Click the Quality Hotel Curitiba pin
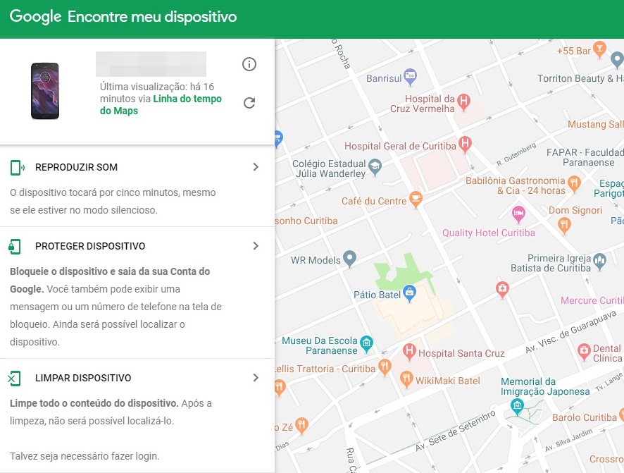Image resolution: width=624 pixels, height=473 pixels. click(518, 214)
